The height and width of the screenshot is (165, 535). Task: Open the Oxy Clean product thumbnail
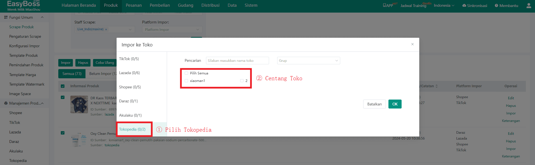pyautogui.click(x=79, y=140)
